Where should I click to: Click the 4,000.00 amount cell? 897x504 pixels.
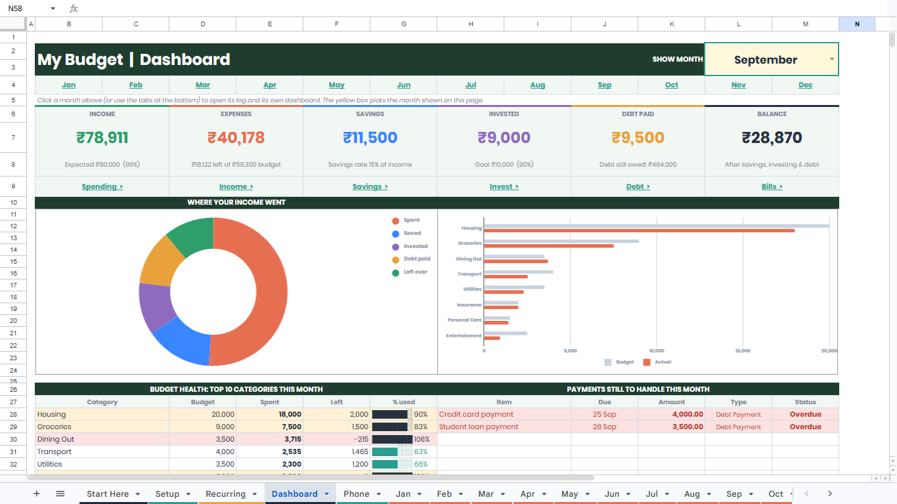click(x=672, y=414)
